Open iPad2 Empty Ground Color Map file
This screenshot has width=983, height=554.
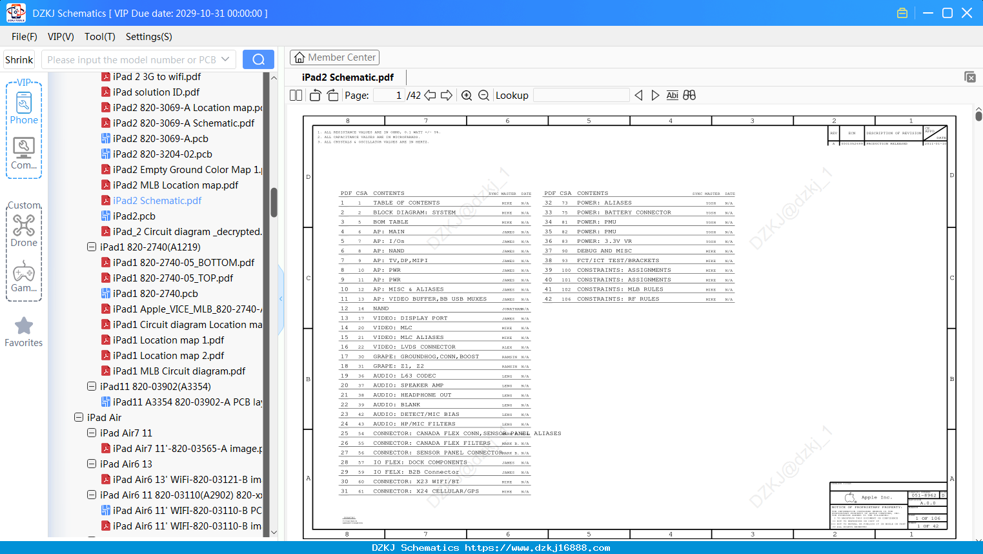click(187, 170)
